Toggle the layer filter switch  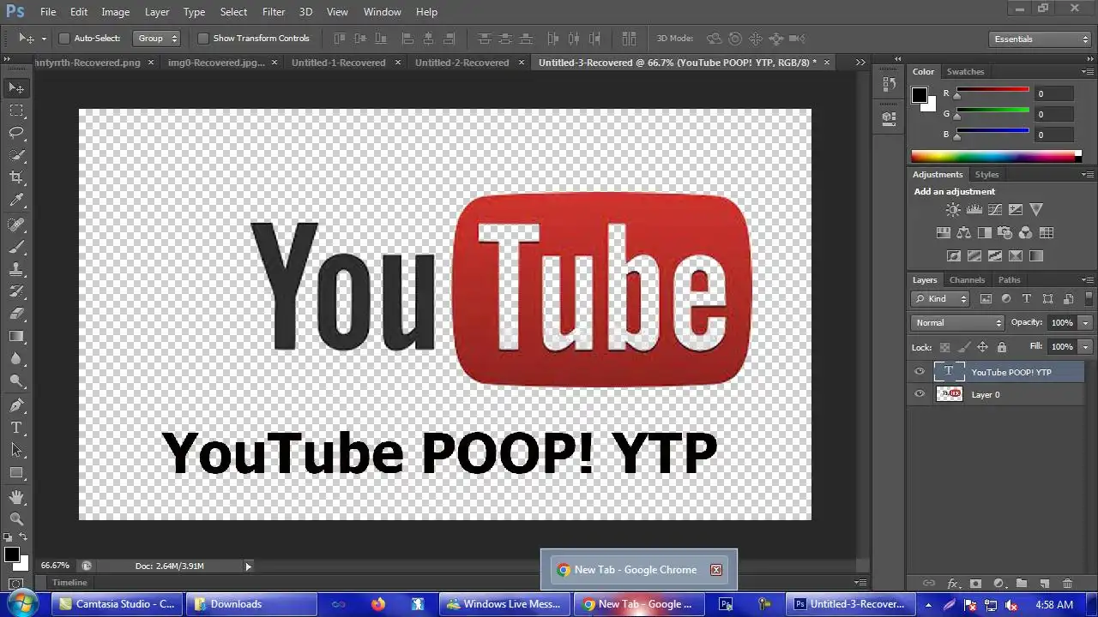click(1090, 299)
